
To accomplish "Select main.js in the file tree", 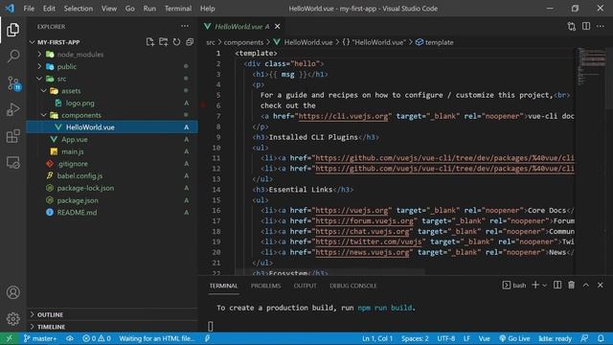I will point(73,151).
